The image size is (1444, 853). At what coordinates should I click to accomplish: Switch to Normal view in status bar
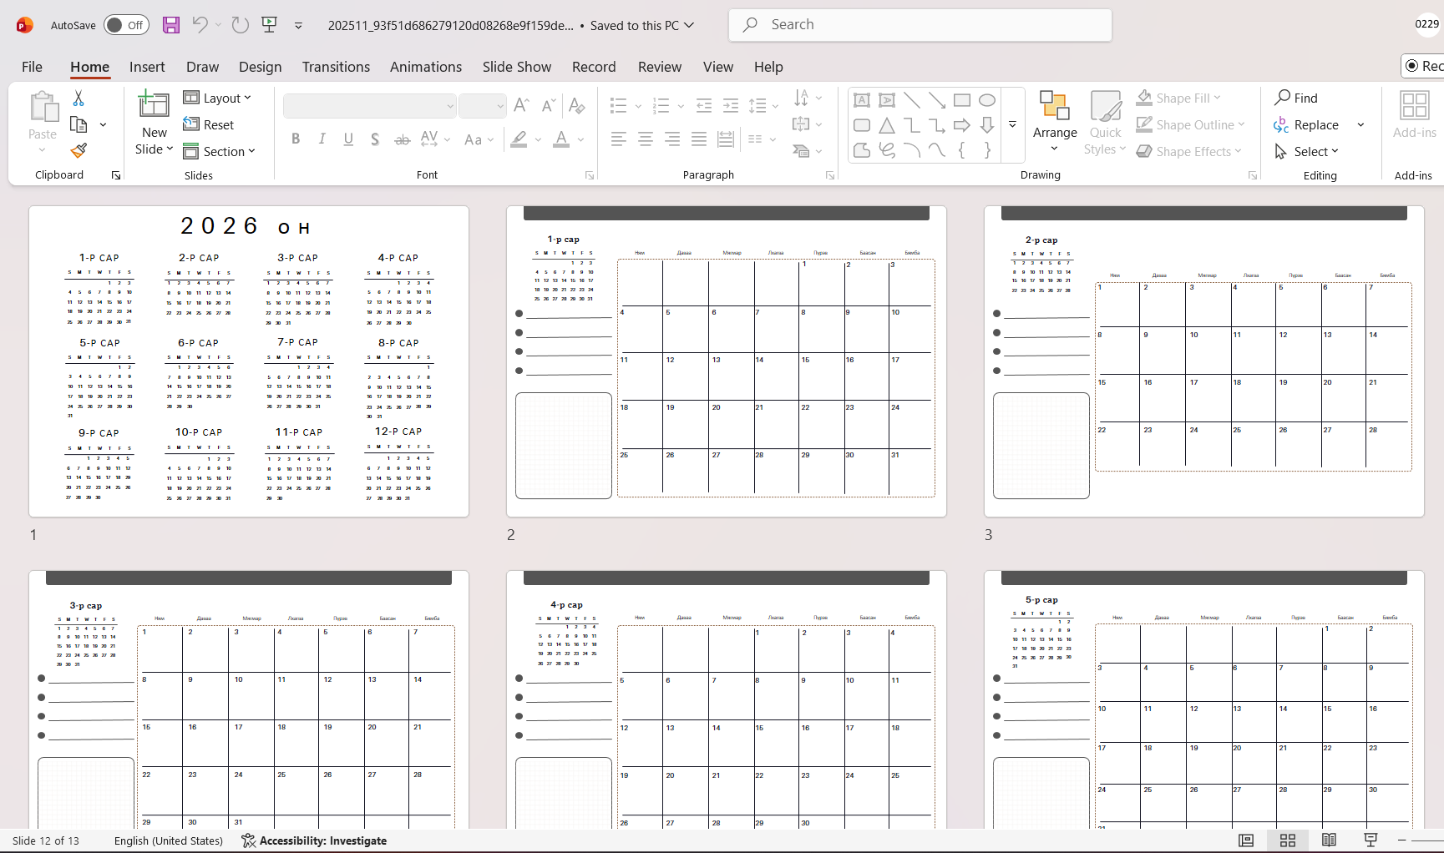pyautogui.click(x=1246, y=840)
